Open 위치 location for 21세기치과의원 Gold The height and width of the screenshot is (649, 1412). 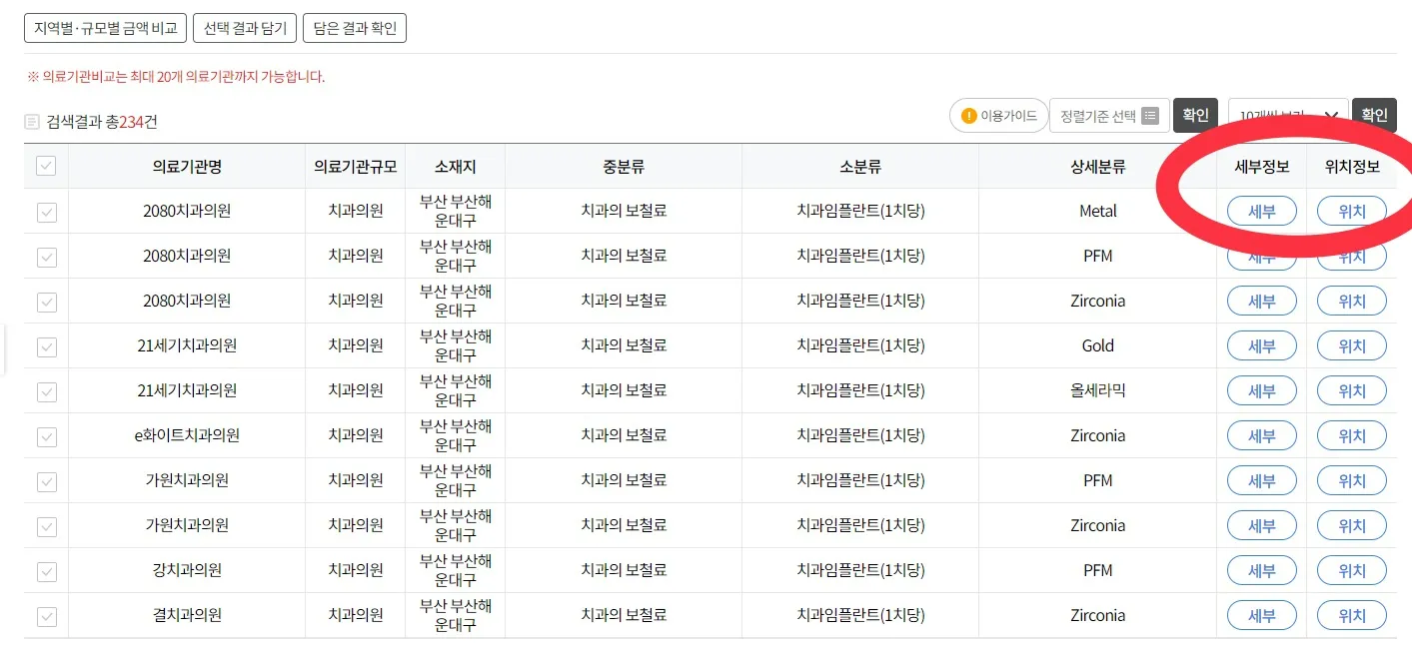[x=1352, y=345]
